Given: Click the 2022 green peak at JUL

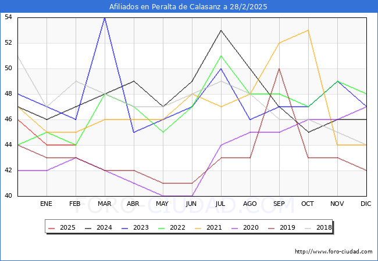Looking at the screenshot, I should [x=221, y=56].
